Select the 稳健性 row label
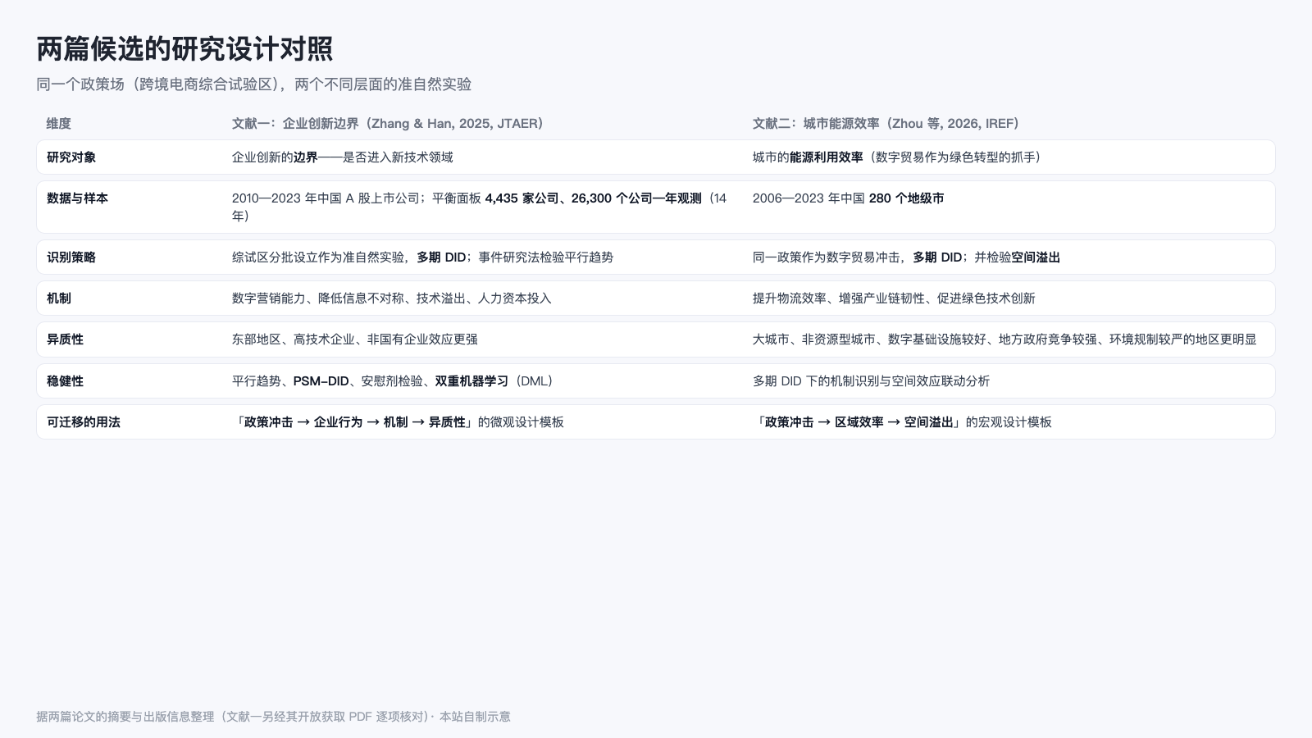The image size is (1312, 738). click(x=65, y=381)
